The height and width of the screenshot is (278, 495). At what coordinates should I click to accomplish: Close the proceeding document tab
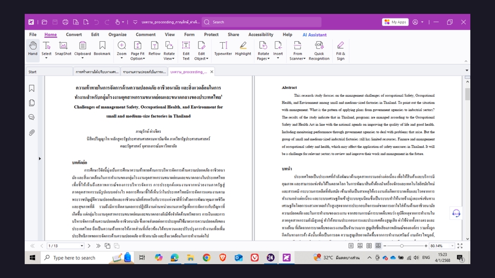point(212,72)
